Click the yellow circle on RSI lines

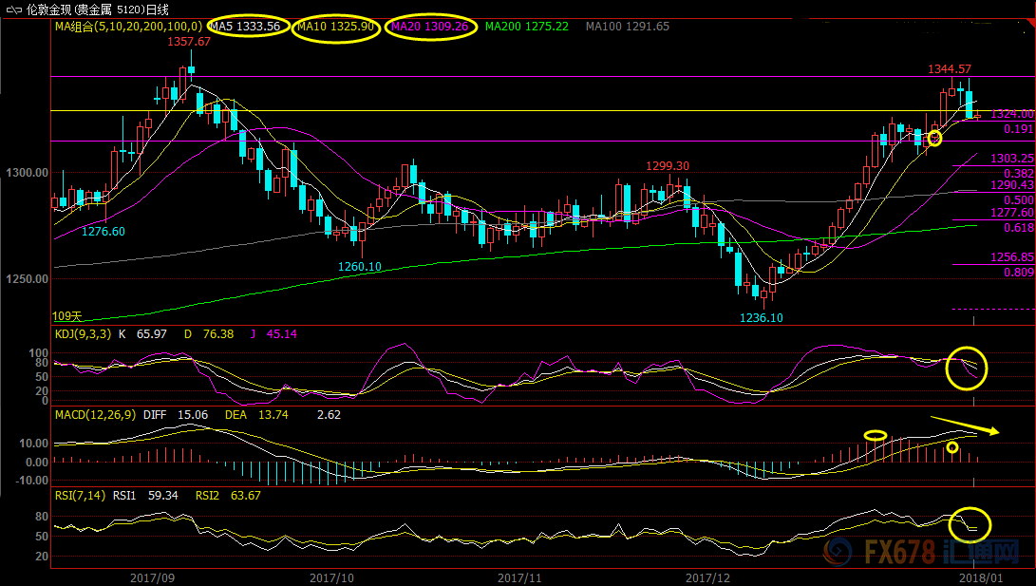(x=970, y=524)
